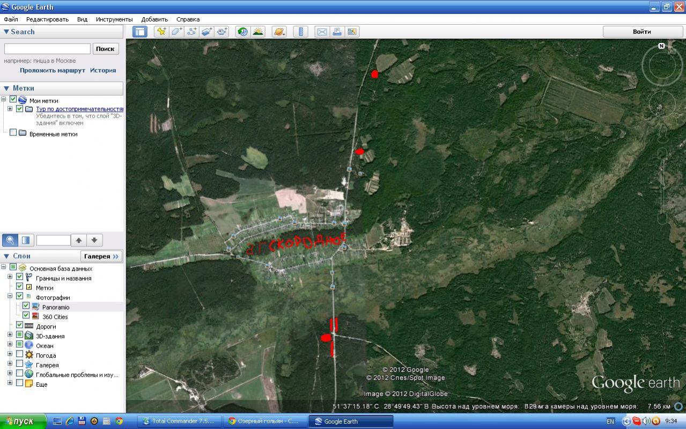Disable the Дороги layer checkbox

point(19,325)
